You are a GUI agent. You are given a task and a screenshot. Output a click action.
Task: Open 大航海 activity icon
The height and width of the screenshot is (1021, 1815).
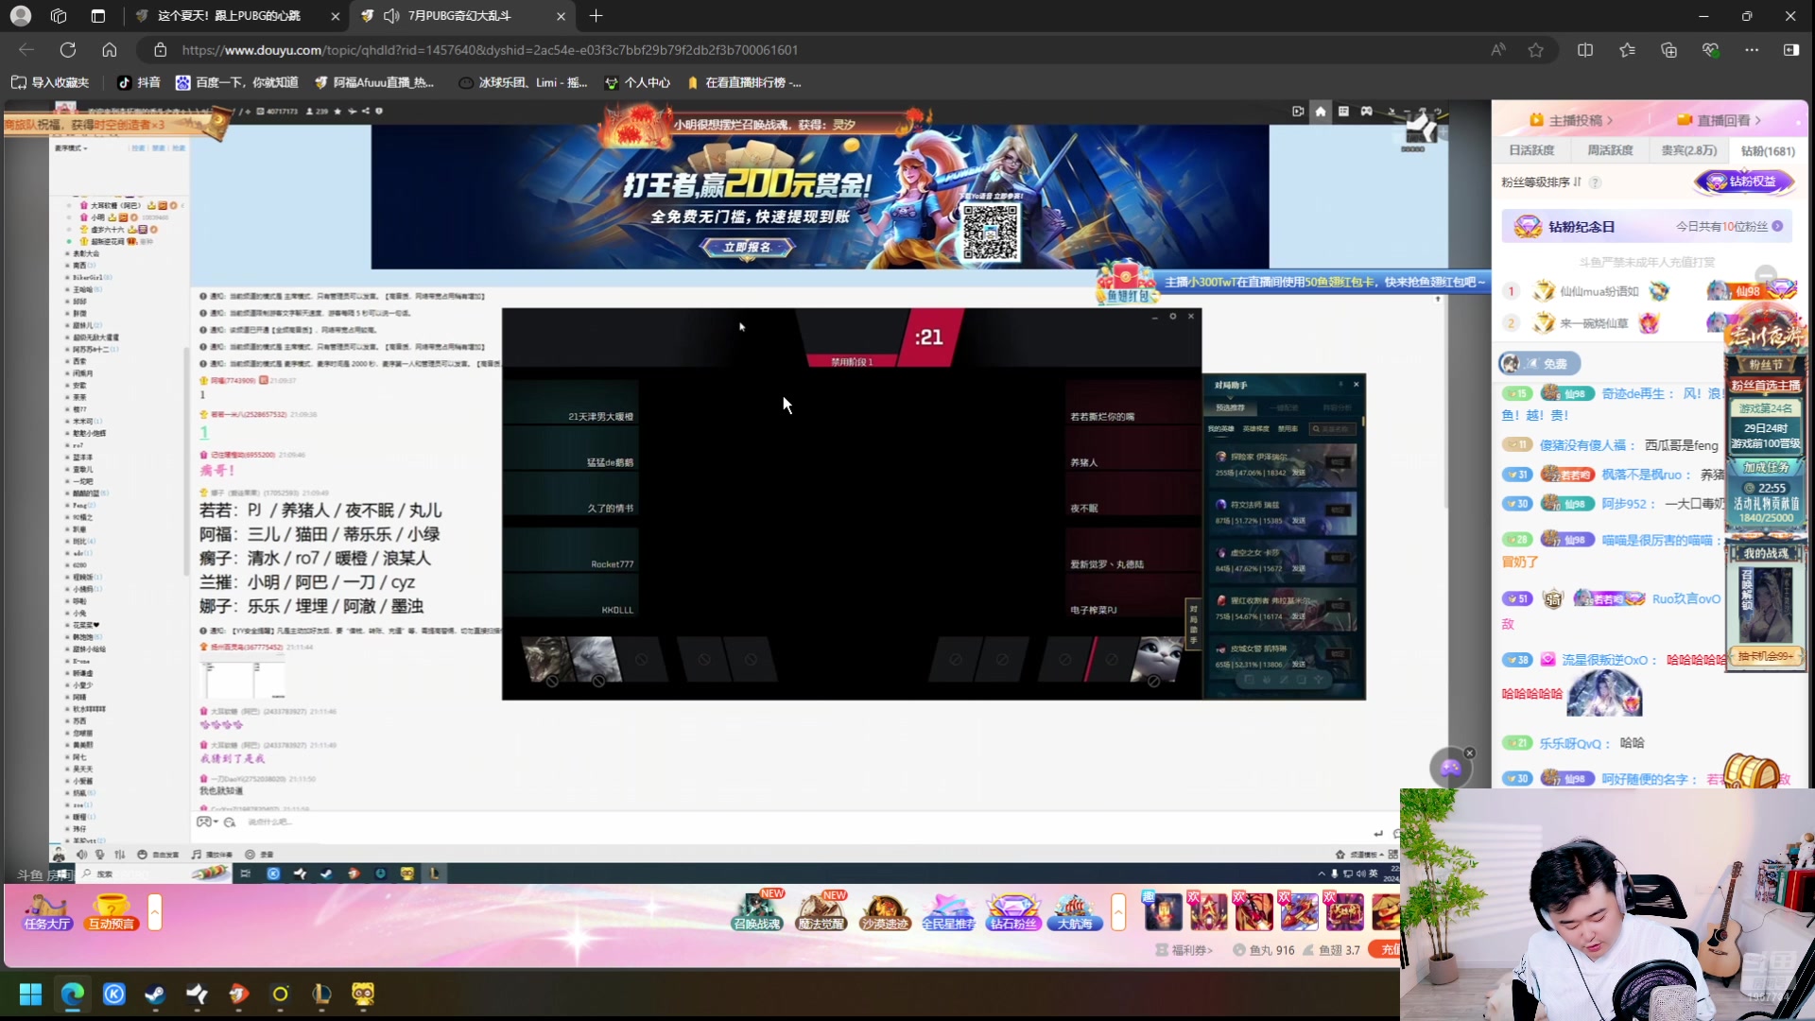point(1075,912)
